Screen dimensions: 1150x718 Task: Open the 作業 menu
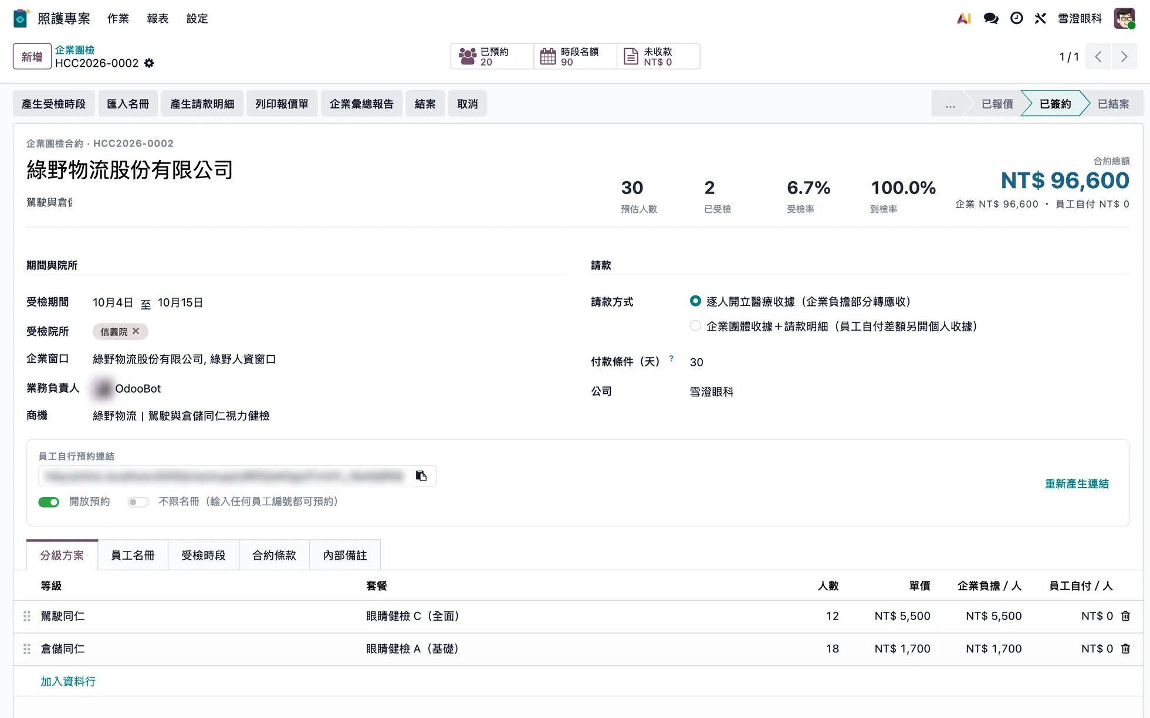point(118,19)
